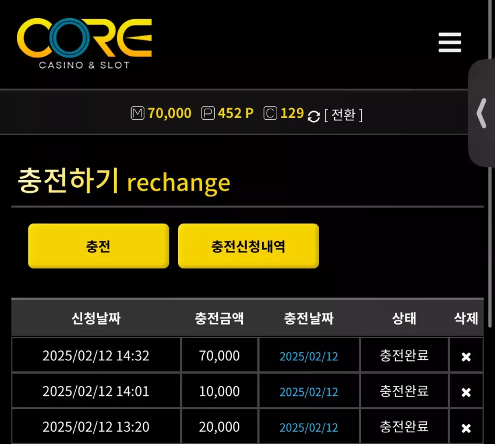Click the 10,000 amount table cell

219,391
